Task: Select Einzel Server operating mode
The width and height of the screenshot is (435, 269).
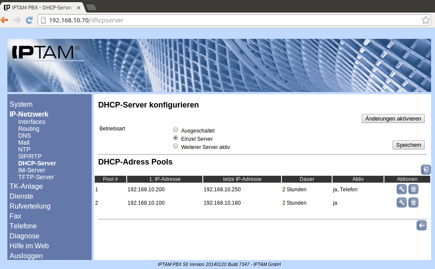Action: tap(176, 138)
